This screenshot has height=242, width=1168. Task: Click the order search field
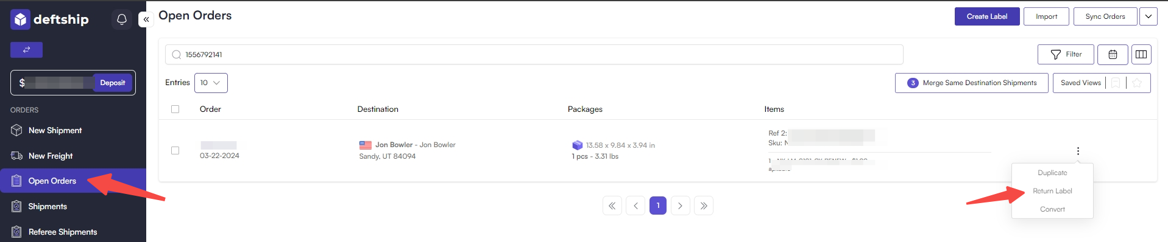click(534, 55)
